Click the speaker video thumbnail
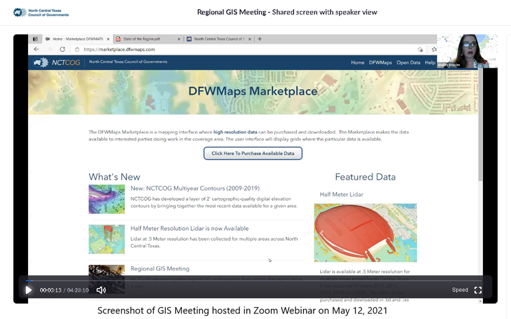 point(467,51)
